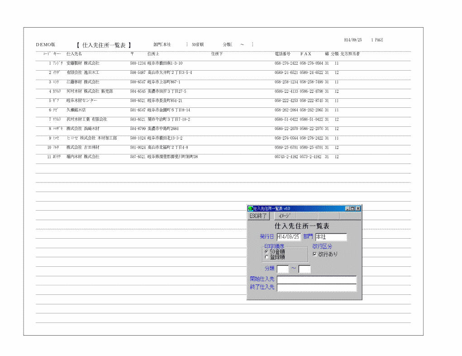Click the postal code 501-0024
Screen dimensions: 462x356
pos(138,147)
